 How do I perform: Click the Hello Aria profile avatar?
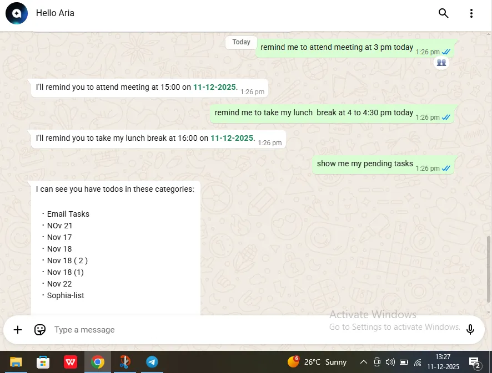pyautogui.click(x=17, y=13)
